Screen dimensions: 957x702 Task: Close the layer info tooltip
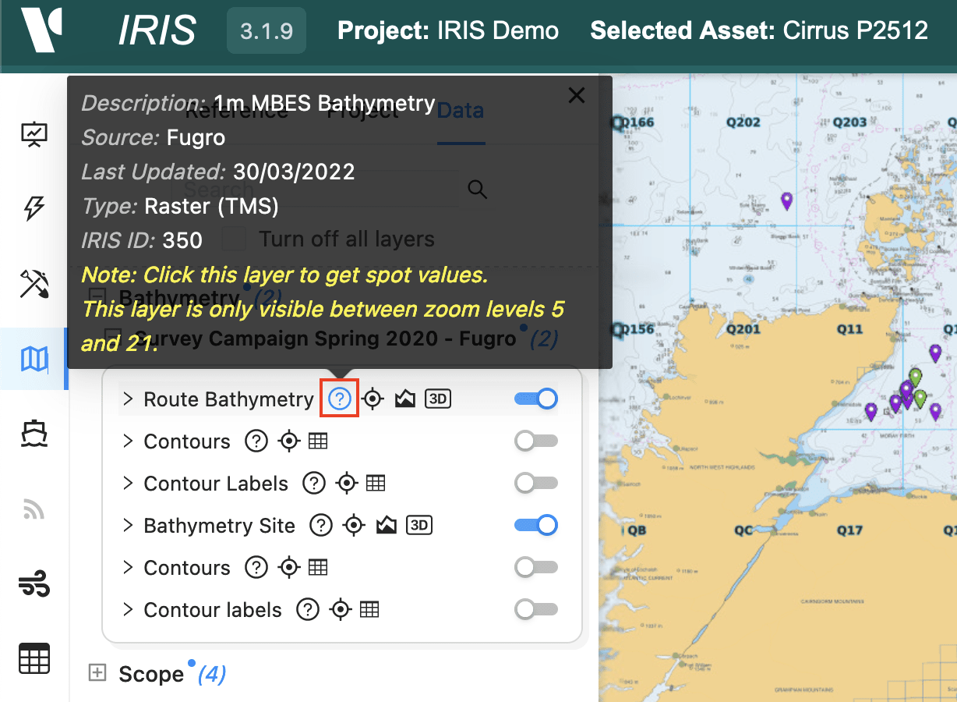pos(577,95)
